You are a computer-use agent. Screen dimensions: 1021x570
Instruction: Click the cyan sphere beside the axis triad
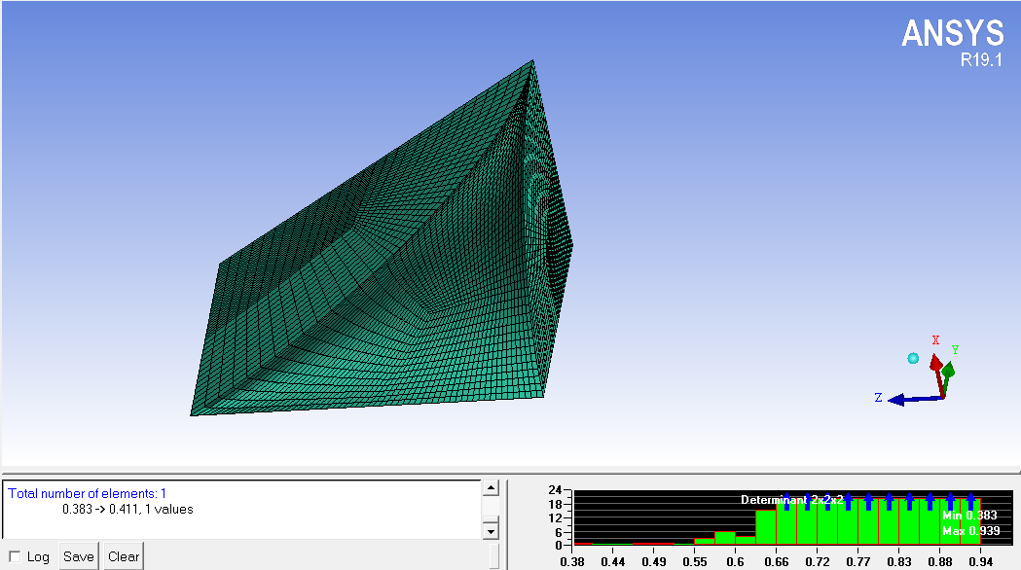pos(913,359)
